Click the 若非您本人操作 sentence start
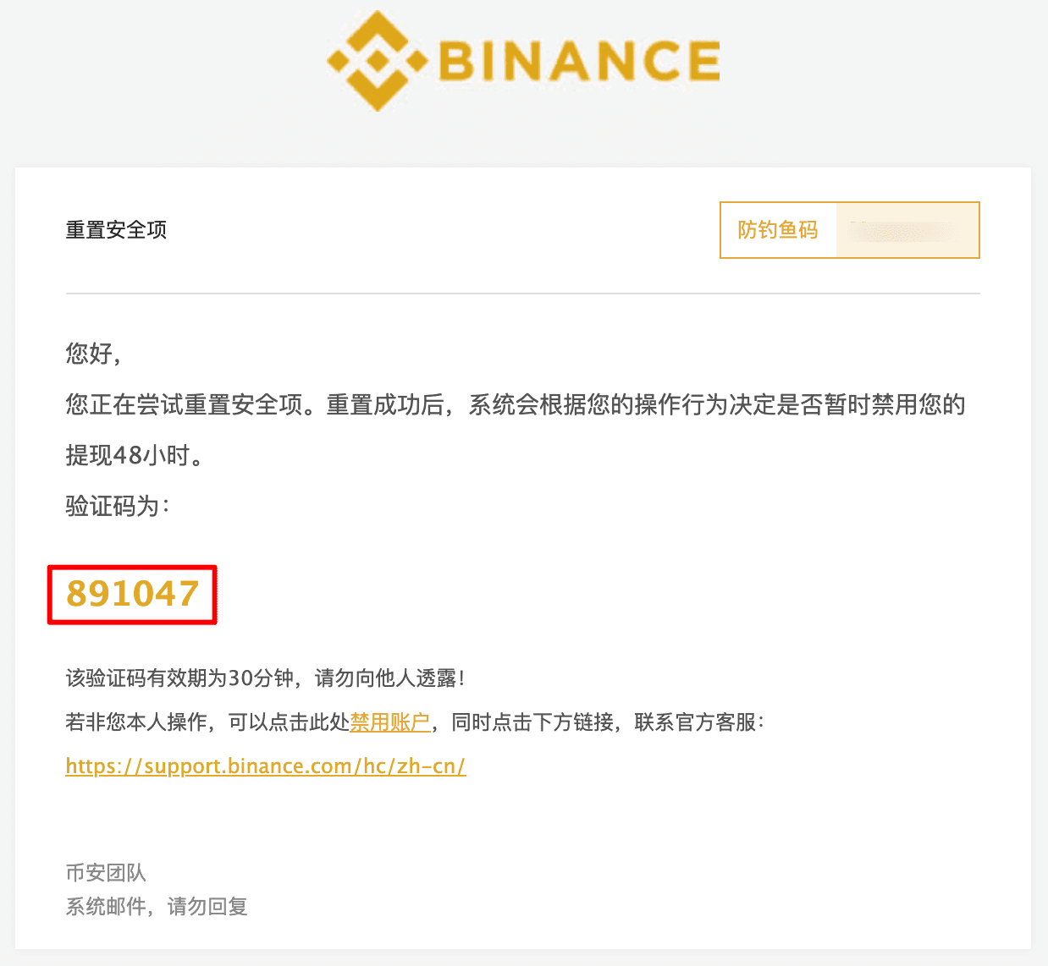Screen dimensions: 1048x966 pos(137,722)
